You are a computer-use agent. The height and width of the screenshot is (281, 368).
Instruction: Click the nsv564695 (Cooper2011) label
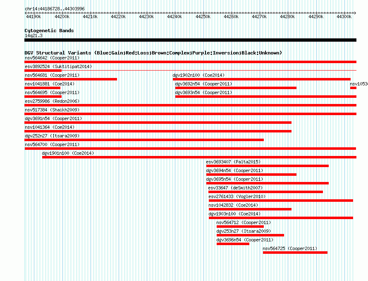[x=52, y=92]
